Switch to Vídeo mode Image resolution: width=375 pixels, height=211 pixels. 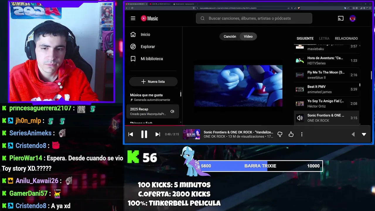pos(248,36)
